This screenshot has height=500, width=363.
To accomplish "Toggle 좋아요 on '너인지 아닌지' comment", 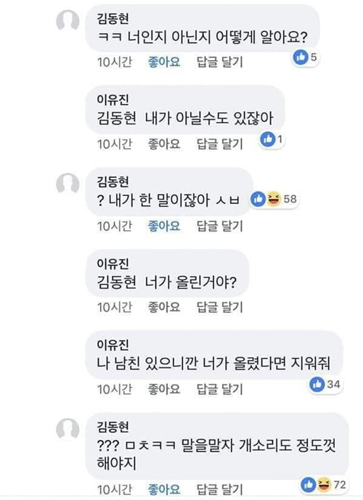I will [164, 62].
